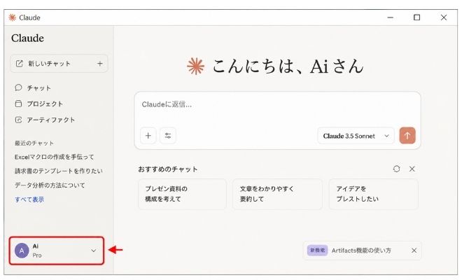Click the すべて表示 link
Image resolution: width=462 pixels, height=280 pixels.
coord(29,199)
